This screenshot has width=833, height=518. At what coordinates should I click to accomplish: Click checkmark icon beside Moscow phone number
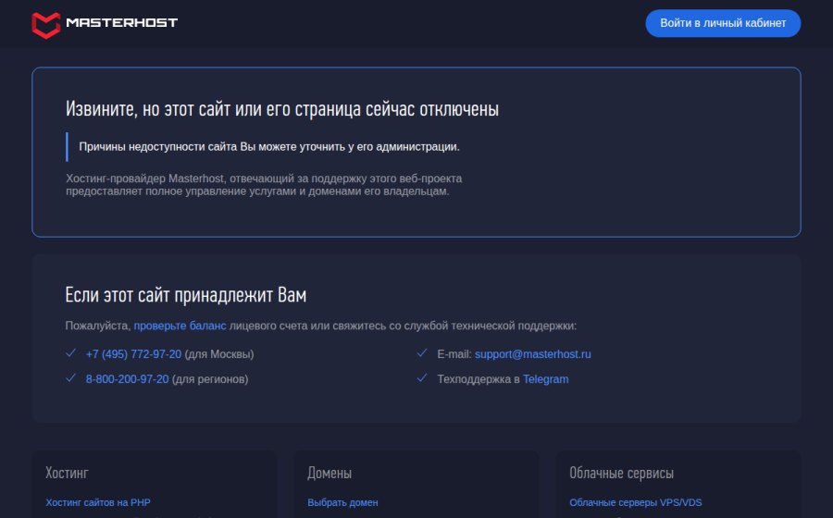pos(70,353)
